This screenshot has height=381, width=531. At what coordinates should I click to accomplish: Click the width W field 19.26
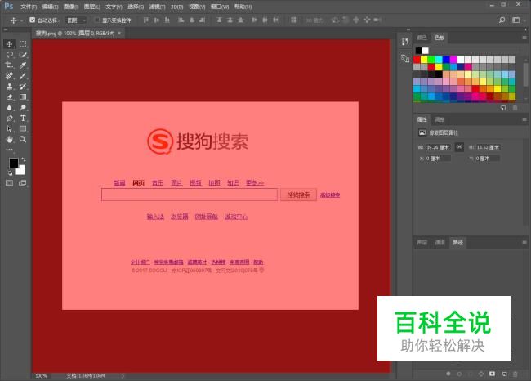click(438, 147)
